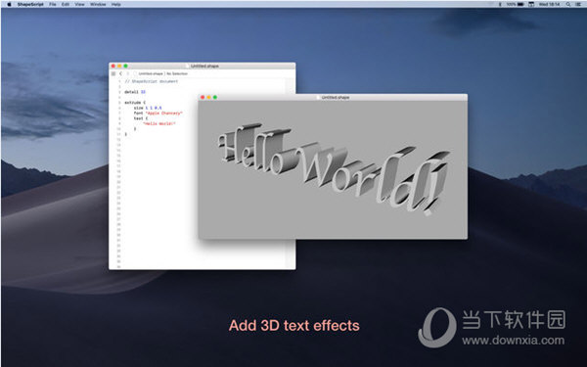
Task: Click the Bluetooth status icon
Action: [500, 4]
